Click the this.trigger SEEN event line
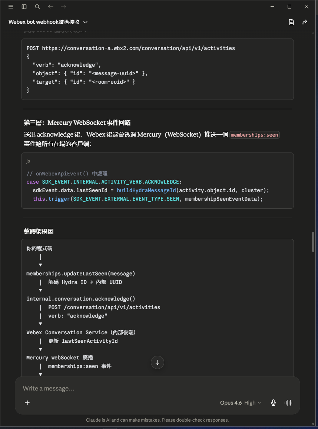 pos(148,199)
